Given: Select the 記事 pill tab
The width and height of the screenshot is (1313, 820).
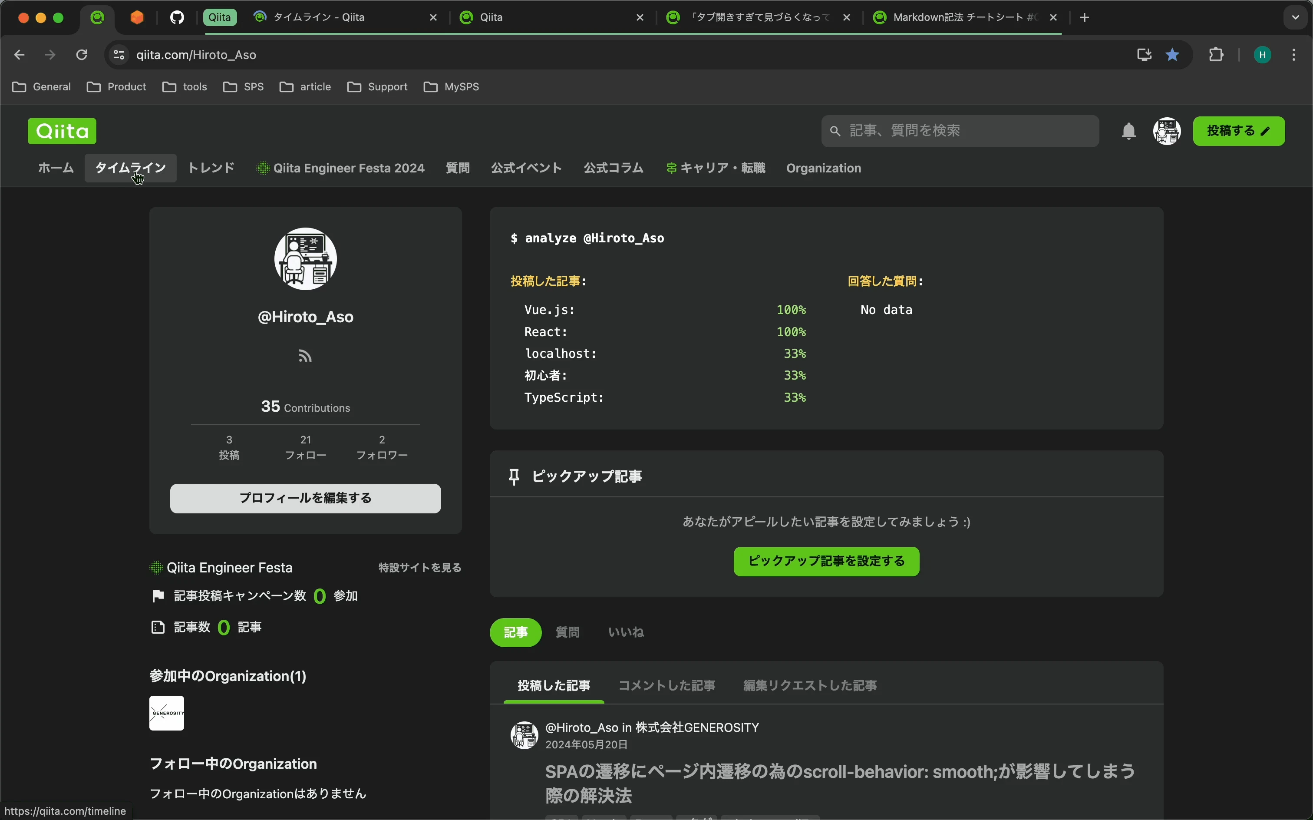Looking at the screenshot, I should point(515,632).
